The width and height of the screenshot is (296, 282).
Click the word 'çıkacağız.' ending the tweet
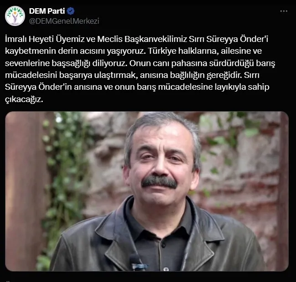[x=24, y=99]
